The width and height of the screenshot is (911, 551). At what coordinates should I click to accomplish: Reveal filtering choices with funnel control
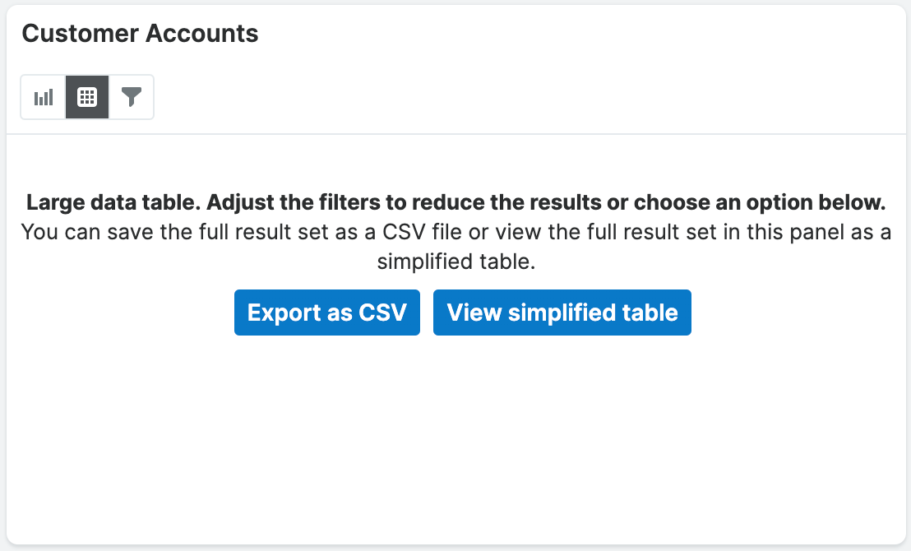point(132,96)
